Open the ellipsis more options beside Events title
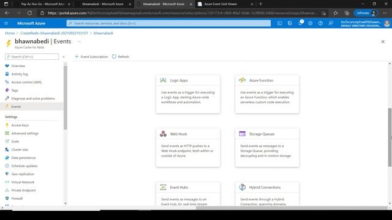 click(x=79, y=42)
